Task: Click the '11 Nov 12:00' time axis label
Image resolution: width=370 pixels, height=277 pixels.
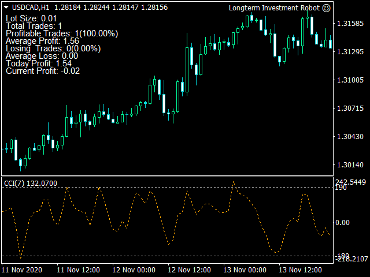Action: click(79, 269)
